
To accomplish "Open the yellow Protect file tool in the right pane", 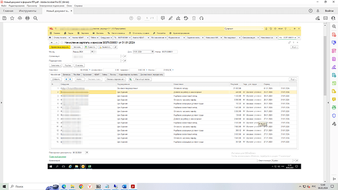I will tap(334, 92).
